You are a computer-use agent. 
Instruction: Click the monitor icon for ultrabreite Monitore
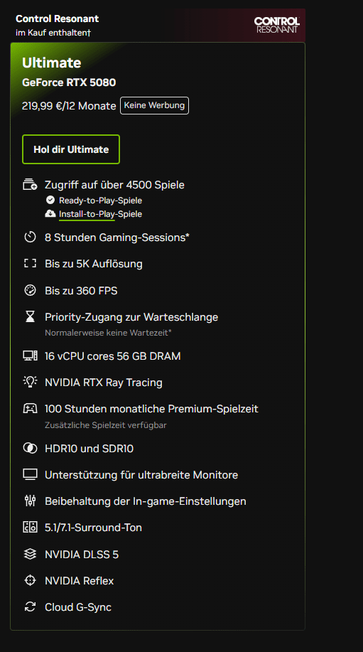[x=30, y=474]
